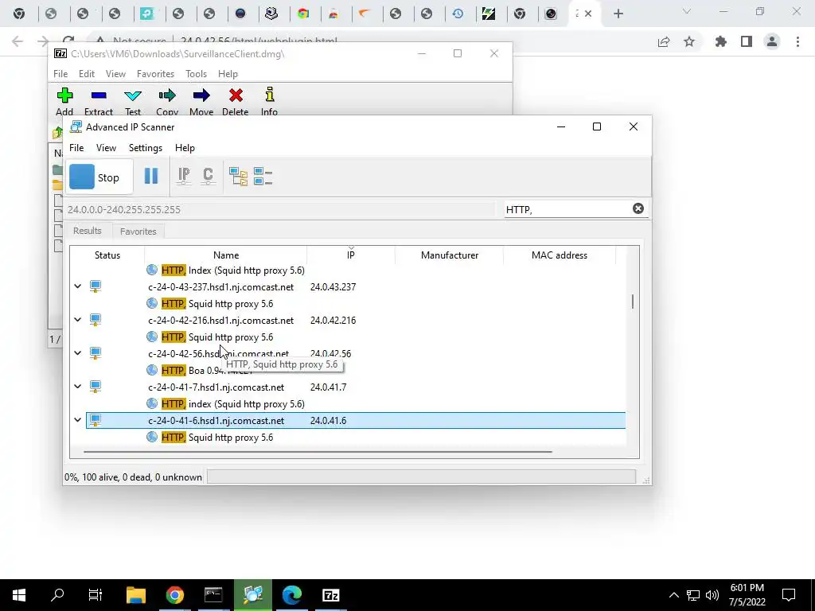This screenshot has width=815, height=611.
Task: Collapse the c-24-0-43-237 host row
Action: click(78, 286)
